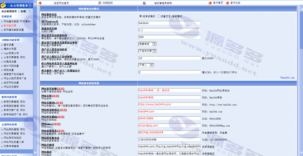Collapse the 后台管理菜单 header chevron
The image size is (303, 156).
tap(30, 6)
